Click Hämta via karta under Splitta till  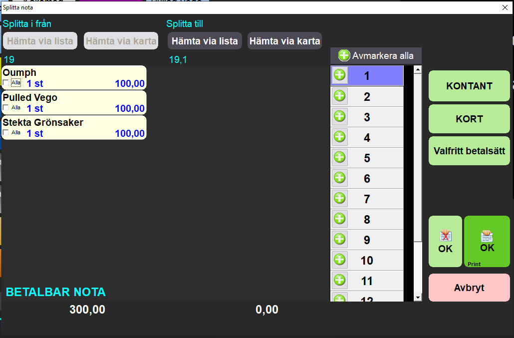pos(284,41)
